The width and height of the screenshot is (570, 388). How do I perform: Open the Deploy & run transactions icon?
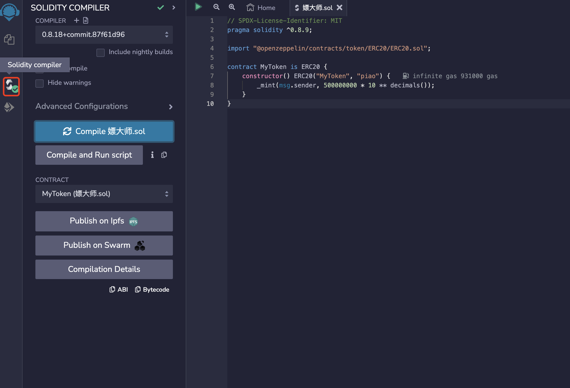(9, 107)
